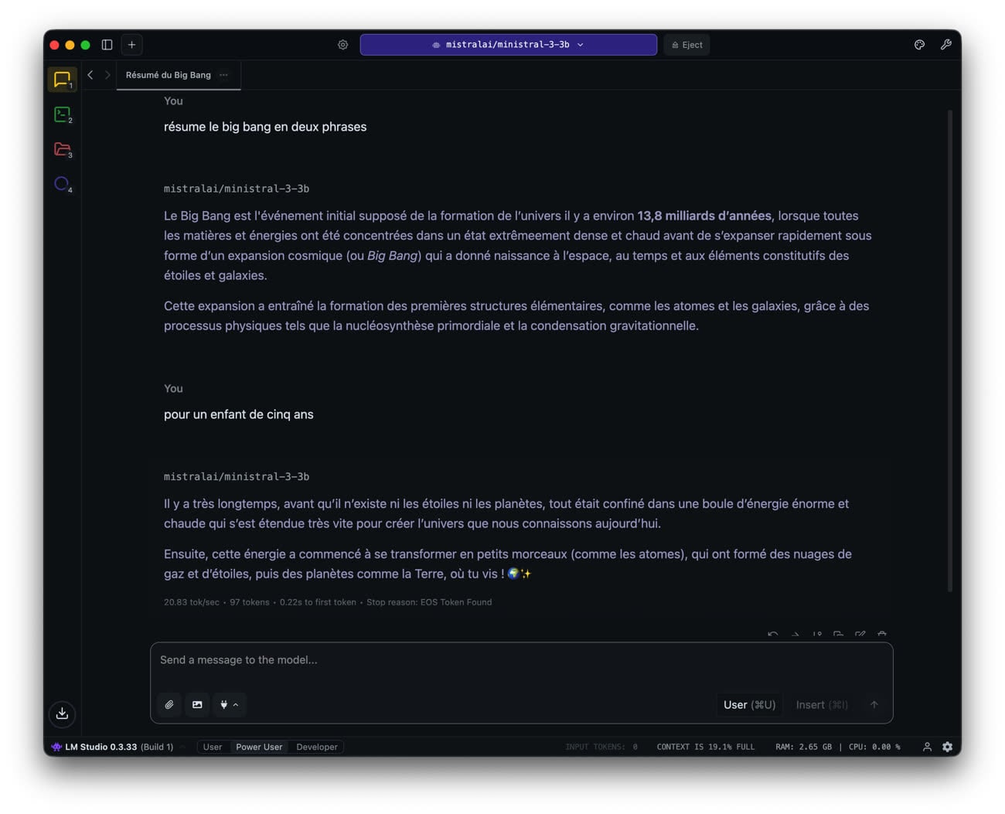This screenshot has height=814, width=1005.
Task: Open the palette theme icon
Action: [919, 45]
